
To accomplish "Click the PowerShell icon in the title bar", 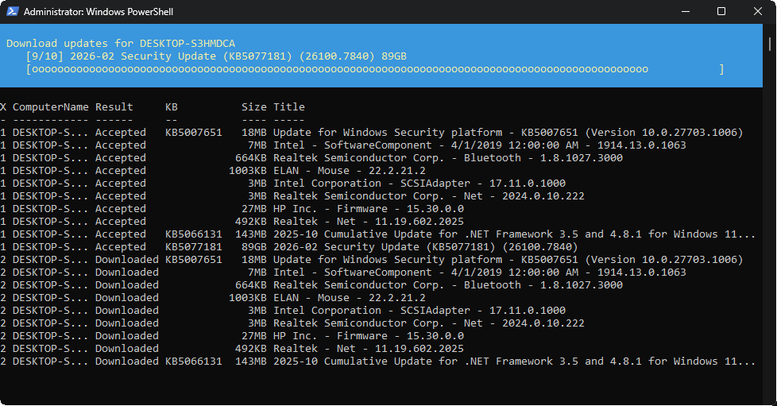I will coord(12,12).
